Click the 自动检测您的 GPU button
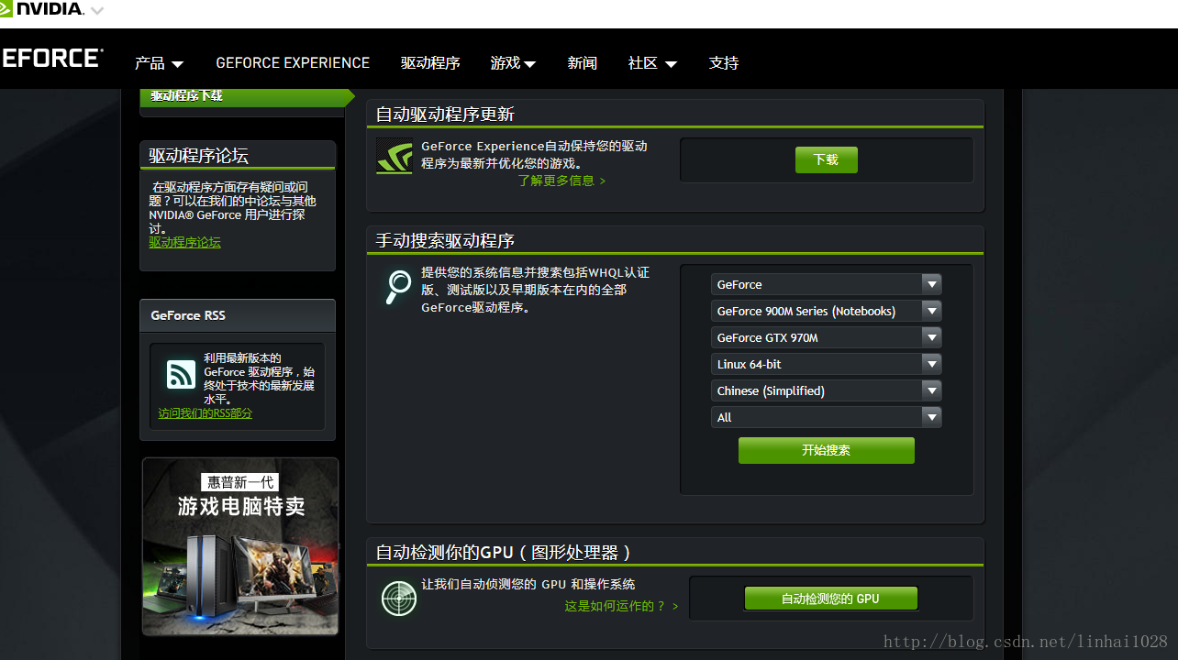 pos(830,599)
